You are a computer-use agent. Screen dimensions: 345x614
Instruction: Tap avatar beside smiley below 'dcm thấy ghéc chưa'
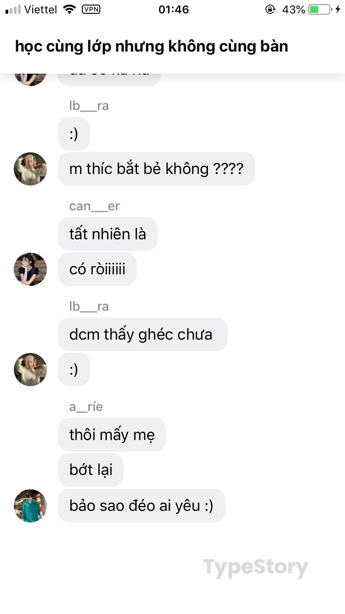coord(30,370)
